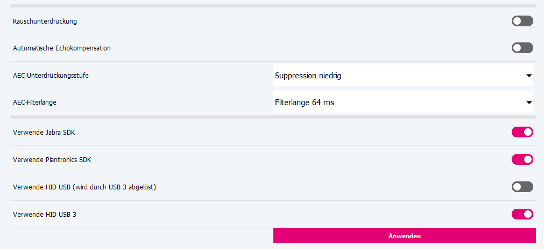Click the Automatische Echokompensation label
544x249 pixels.
pyautogui.click(x=62, y=48)
